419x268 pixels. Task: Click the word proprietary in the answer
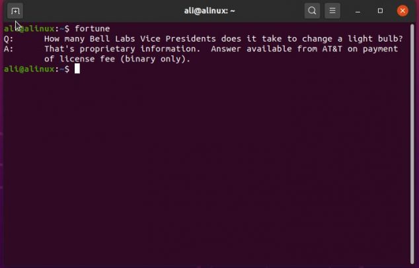coord(107,49)
